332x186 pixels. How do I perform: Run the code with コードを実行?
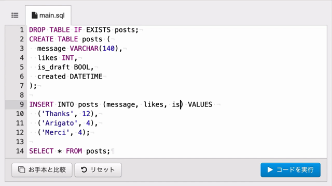click(x=290, y=170)
